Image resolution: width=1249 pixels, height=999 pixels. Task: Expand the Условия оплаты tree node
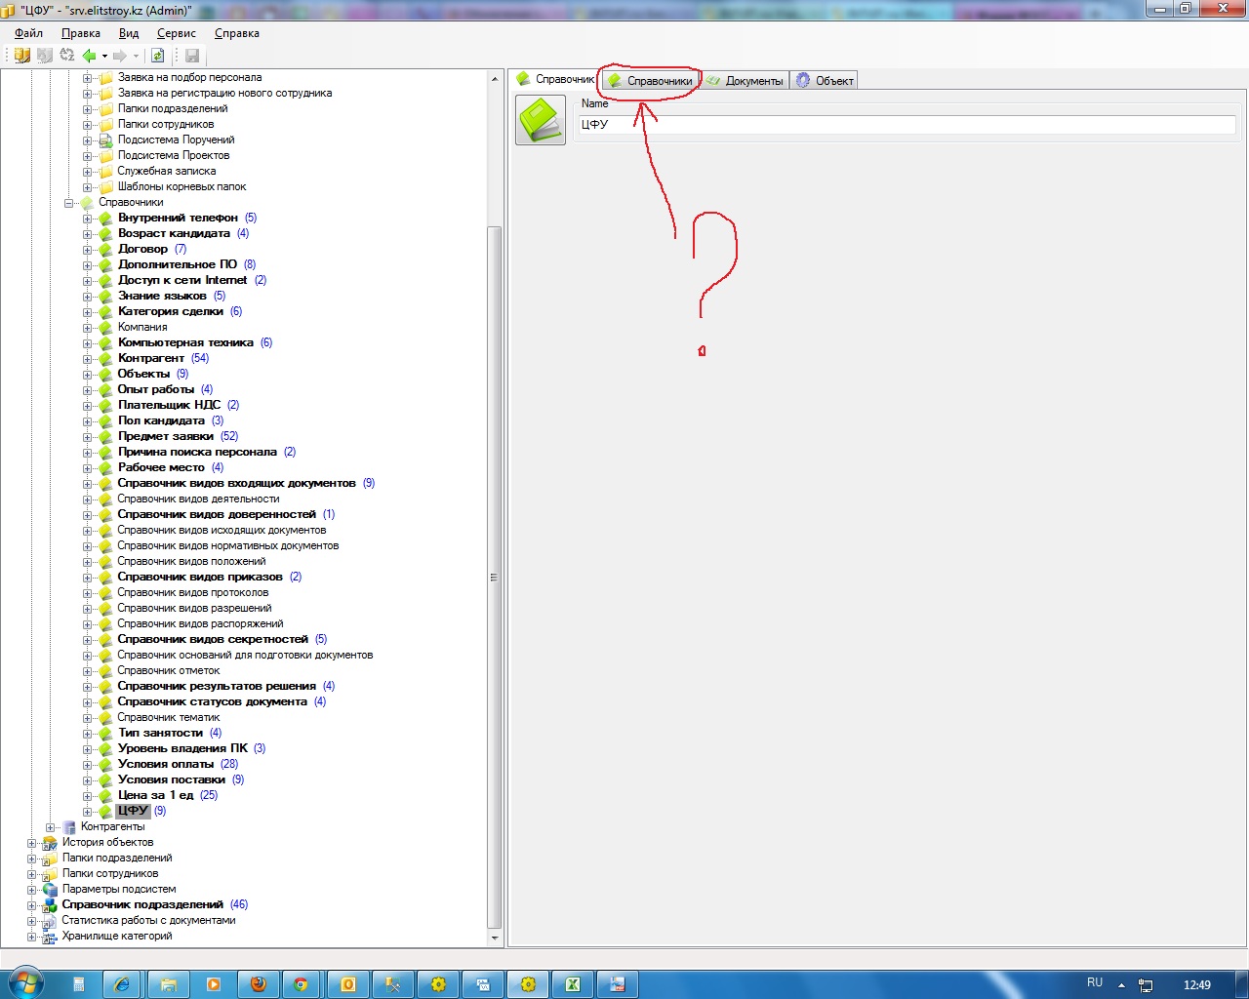pos(87,765)
